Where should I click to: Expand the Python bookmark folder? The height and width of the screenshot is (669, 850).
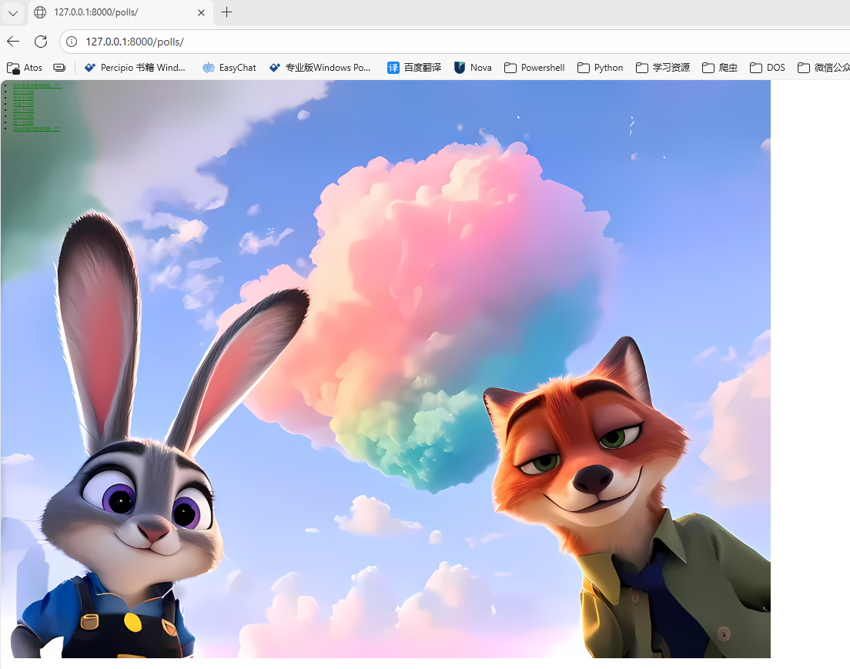point(600,68)
